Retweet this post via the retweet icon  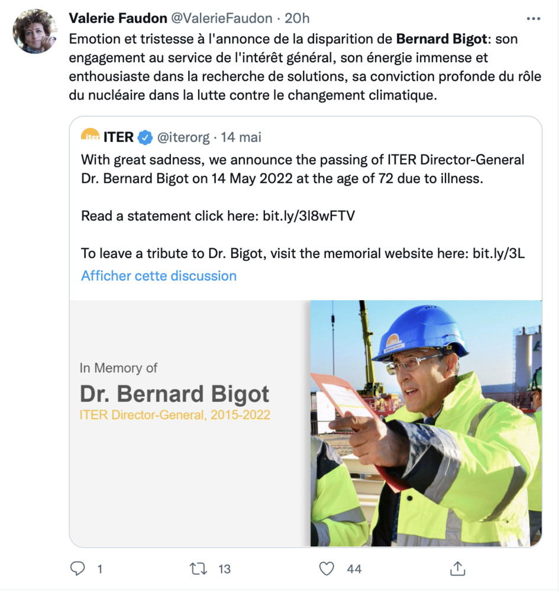(x=198, y=569)
